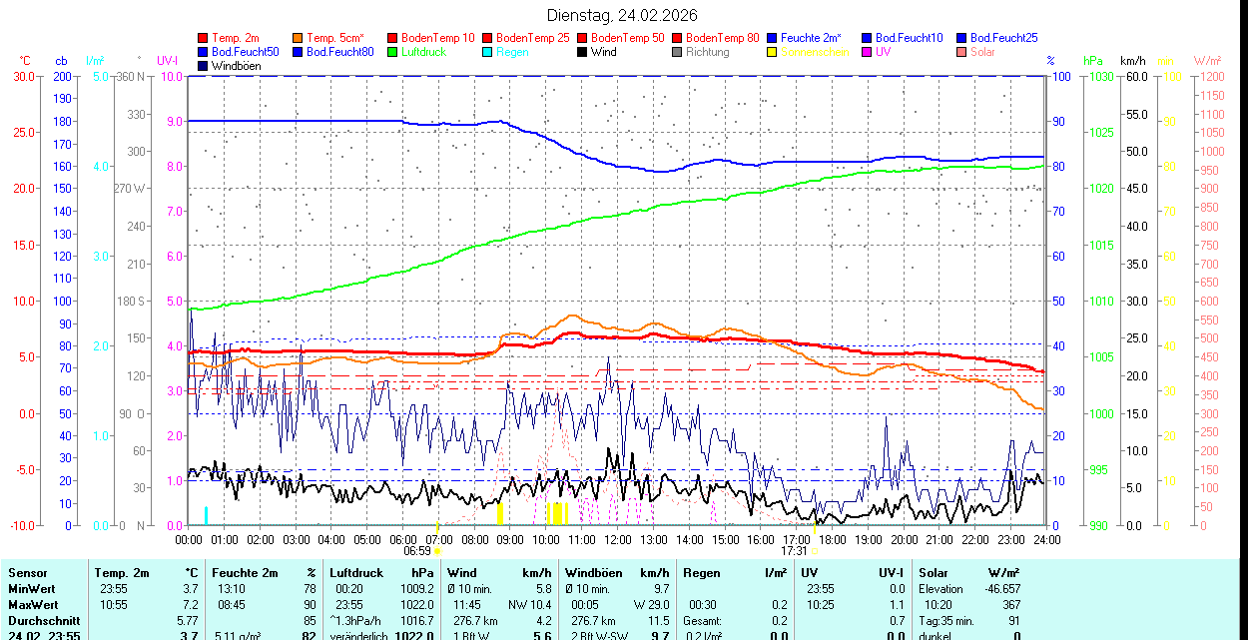Click the 'km/h' axis unit header
Screen dimensions: 1248x640
[x=1132, y=61]
